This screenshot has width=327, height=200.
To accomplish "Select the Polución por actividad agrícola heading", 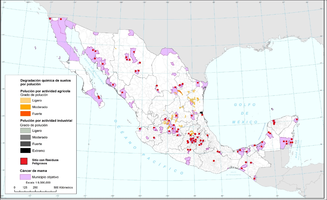I will tap(45, 91).
